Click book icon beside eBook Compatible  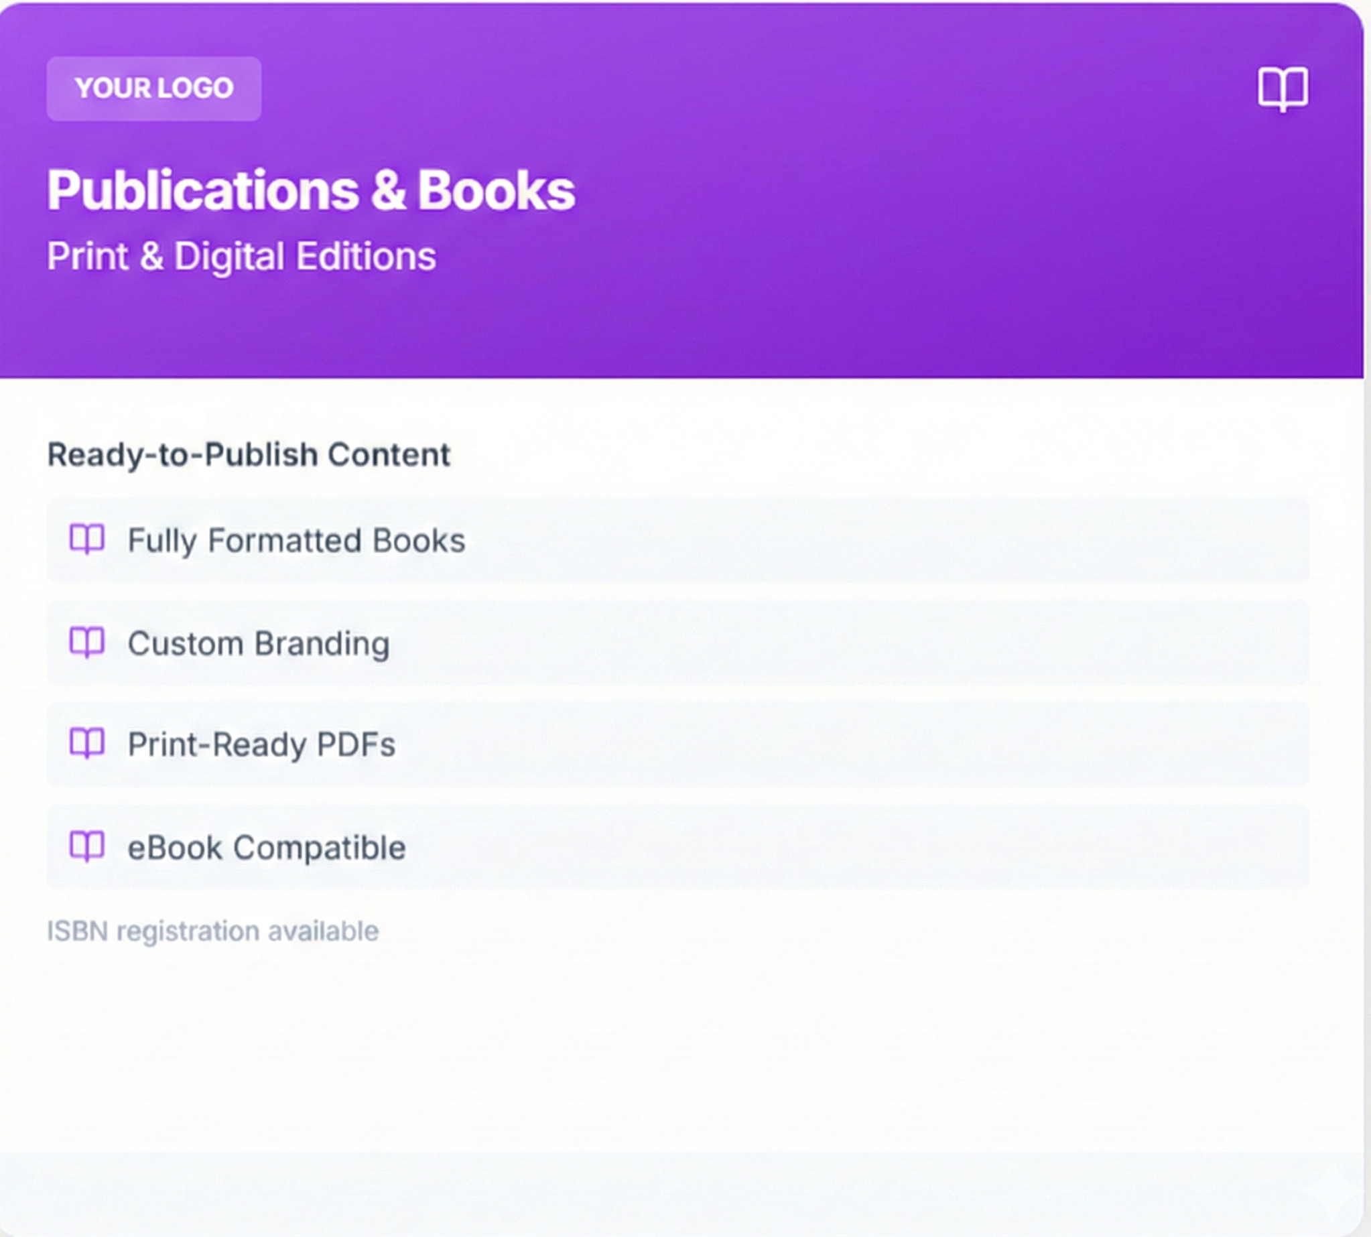click(x=88, y=846)
